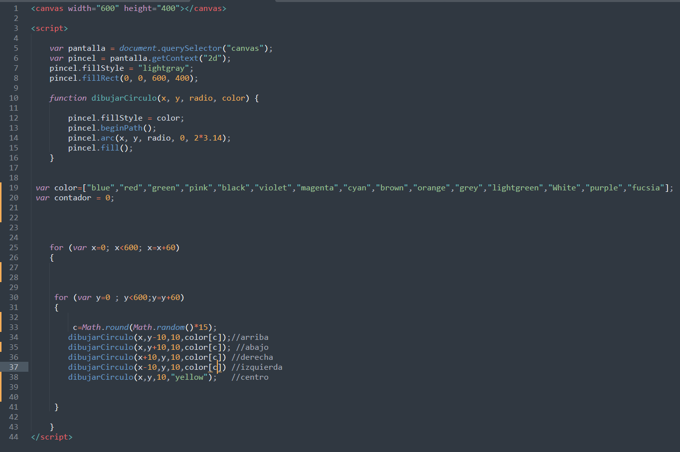Select gutter line number 19
The height and width of the screenshot is (452, 680).
13,188
